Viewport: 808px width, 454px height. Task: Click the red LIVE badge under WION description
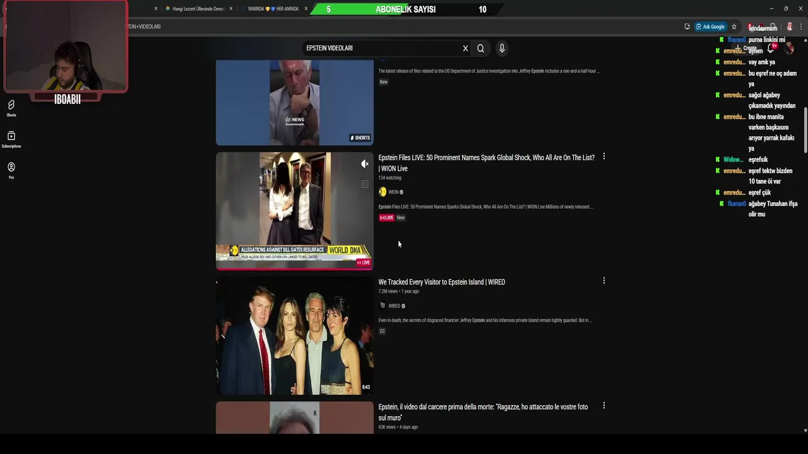click(386, 218)
